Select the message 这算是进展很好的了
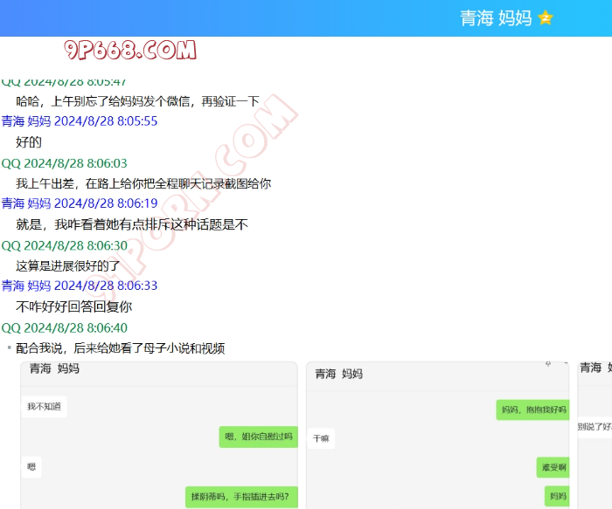This screenshot has height=509, width=612. [x=68, y=265]
